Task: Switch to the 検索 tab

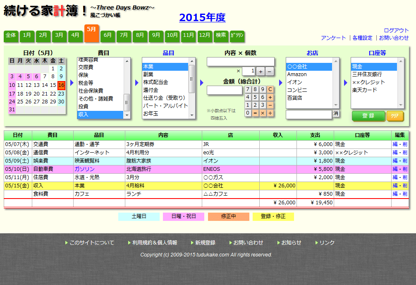Action: (221, 36)
